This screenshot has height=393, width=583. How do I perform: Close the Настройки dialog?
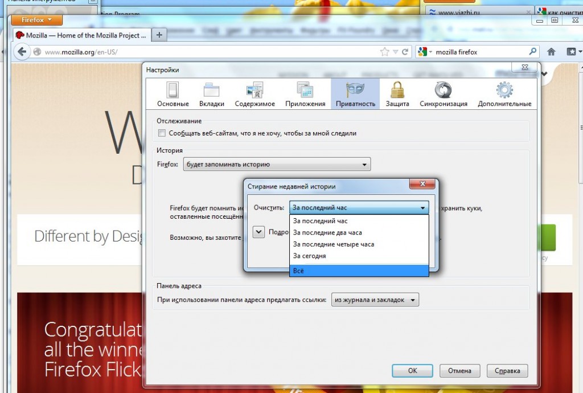(524, 67)
